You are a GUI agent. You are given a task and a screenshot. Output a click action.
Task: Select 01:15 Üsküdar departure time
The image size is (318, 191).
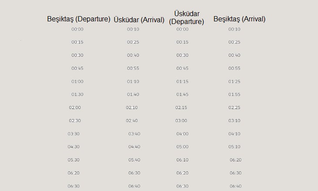[x=183, y=82]
